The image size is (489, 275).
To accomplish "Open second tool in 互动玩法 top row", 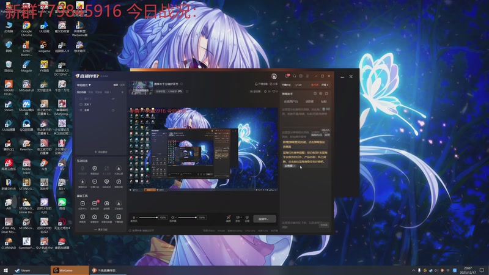I will pos(95,170).
